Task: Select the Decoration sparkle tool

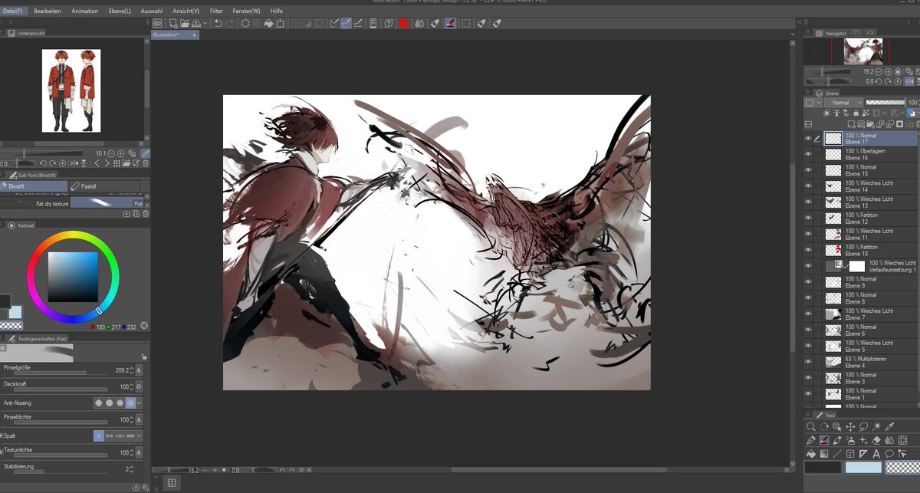Action: click(x=863, y=441)
